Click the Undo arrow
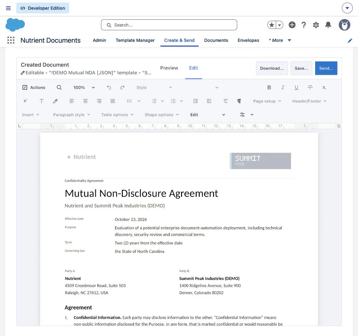Viewport: 358px width, 336px height. tap(109, 87)
